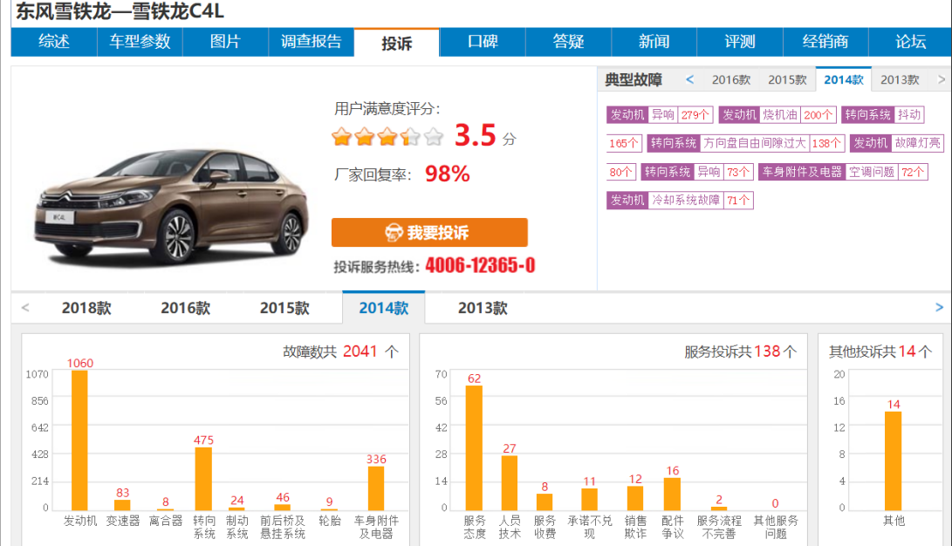Select 2016款 in 典型故障 panel
Viewport: 952px width, 546px height.
(x=731, y=79)
